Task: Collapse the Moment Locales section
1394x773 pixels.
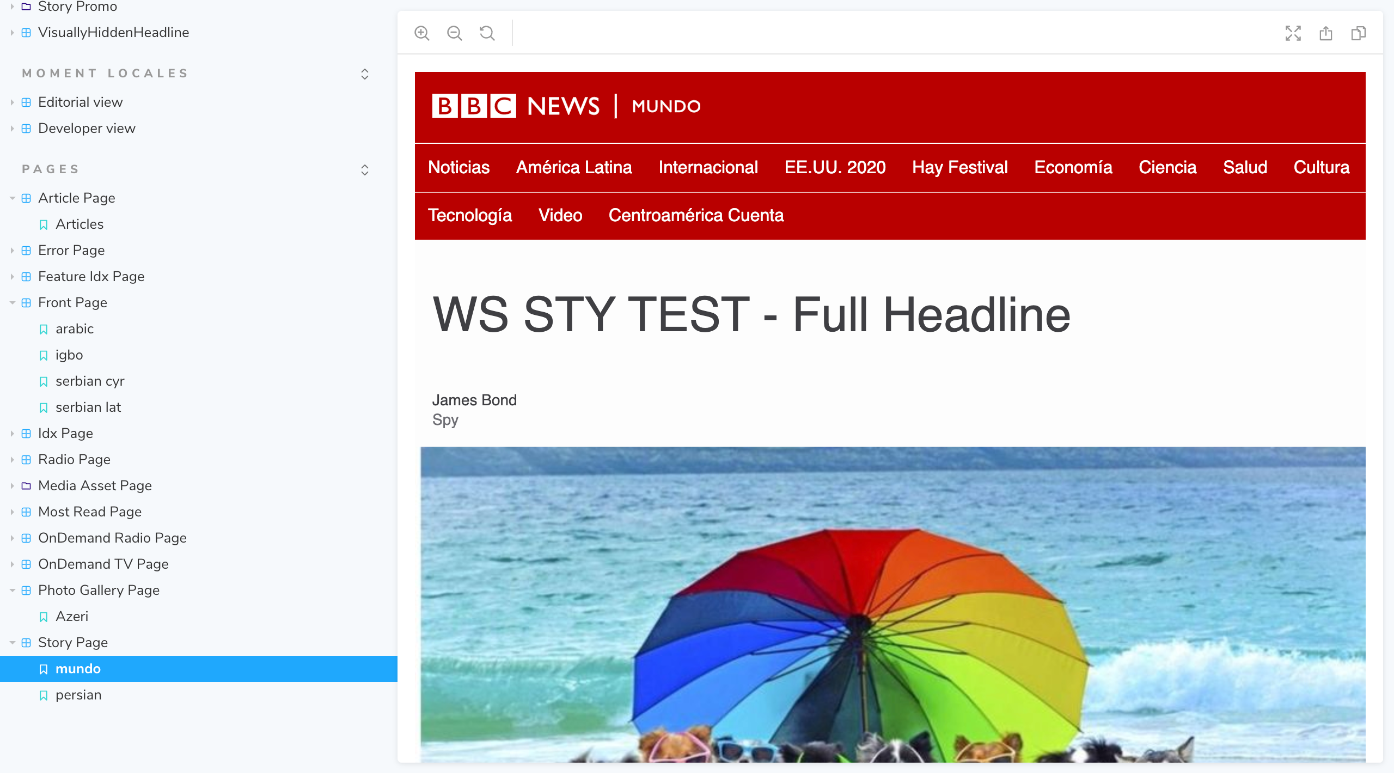Action: click(365, 74)
